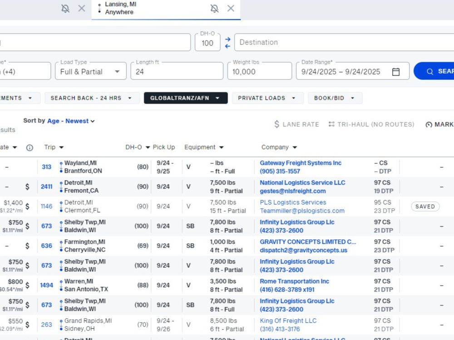Open the Load Type dropdown
The height and width of the screenshot is (340, 454).
point(91,72)
